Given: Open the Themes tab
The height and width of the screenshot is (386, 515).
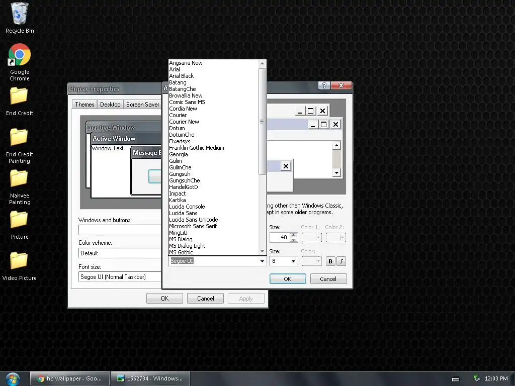Looking at the screenshot, I should pyautogui.click(x=84, y=105).
